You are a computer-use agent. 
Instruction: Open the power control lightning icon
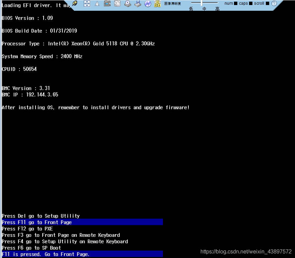point(97,4)
